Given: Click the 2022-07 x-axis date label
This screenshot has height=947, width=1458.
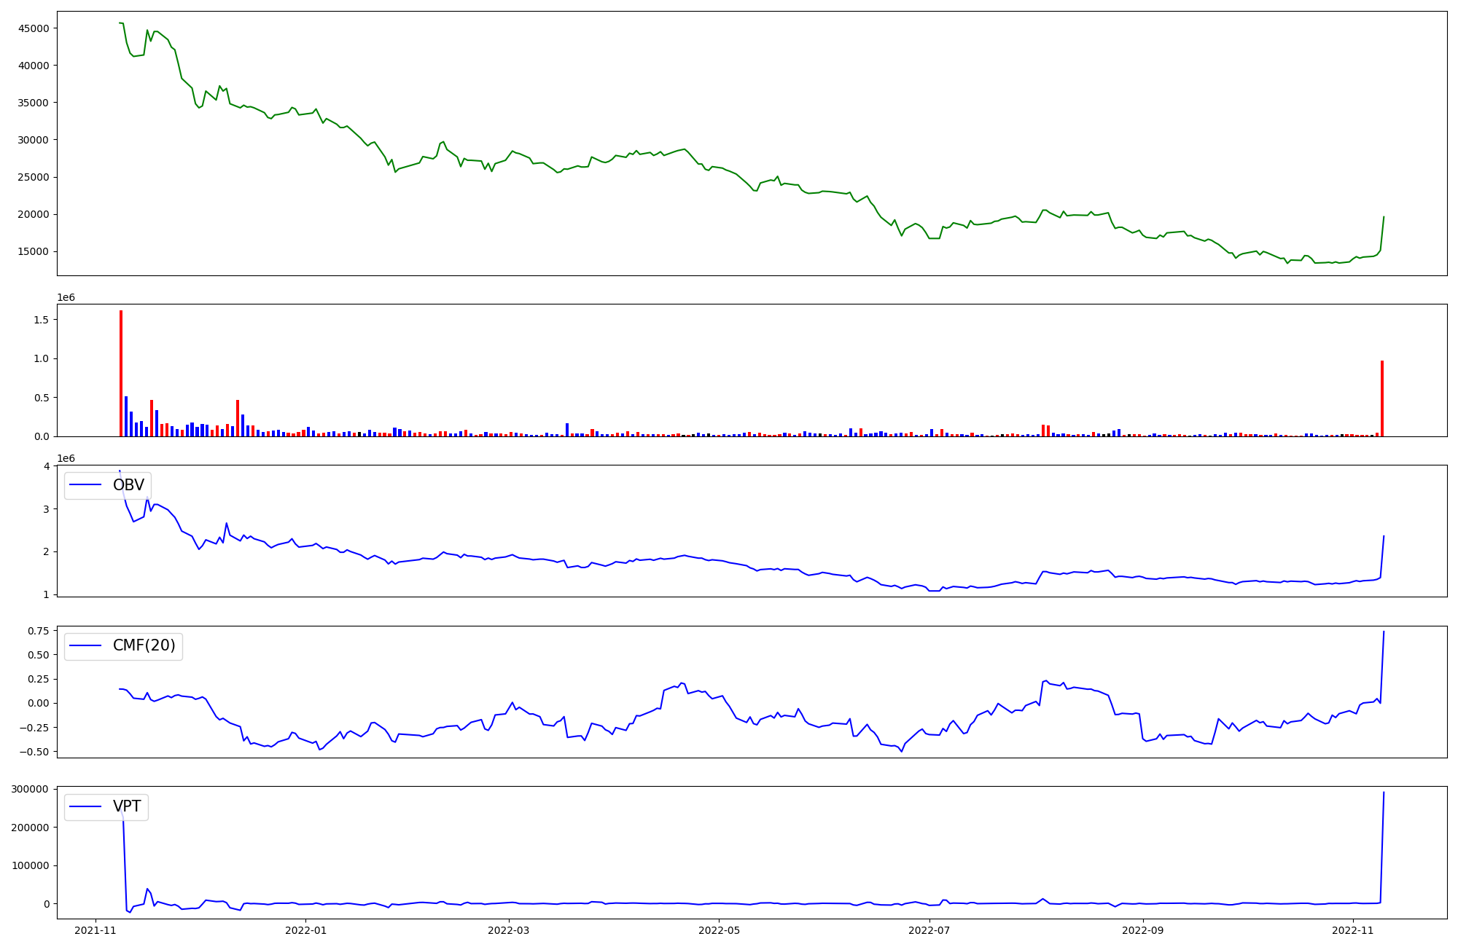Looking at the screenshot, I should [930, 930].
